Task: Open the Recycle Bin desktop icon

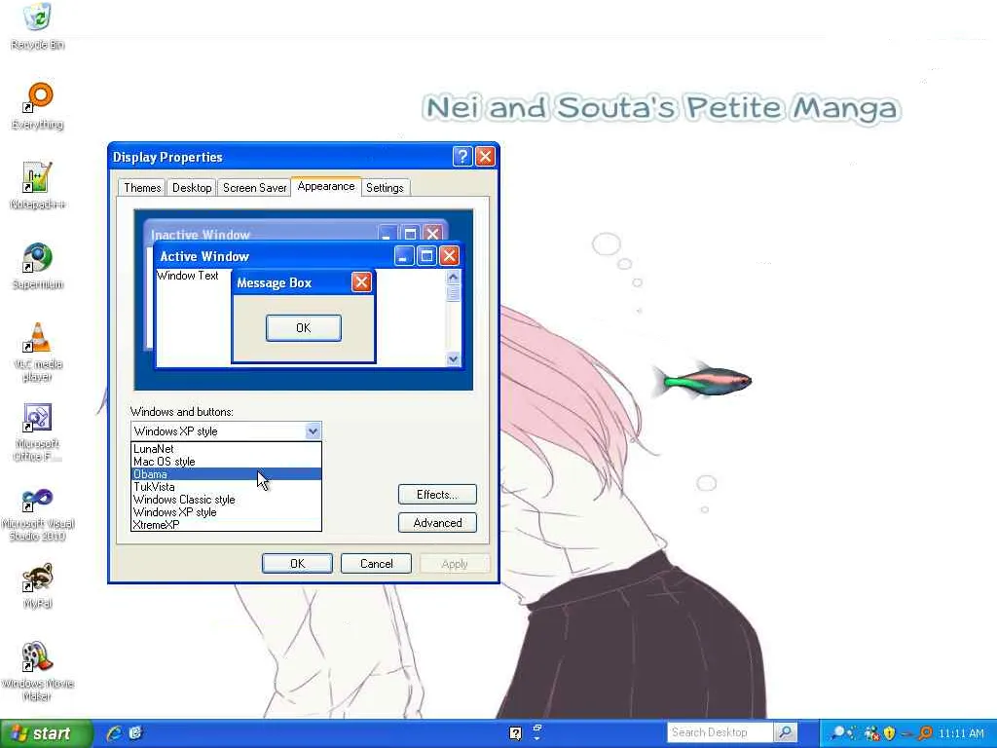Action: tap(37, 25)
